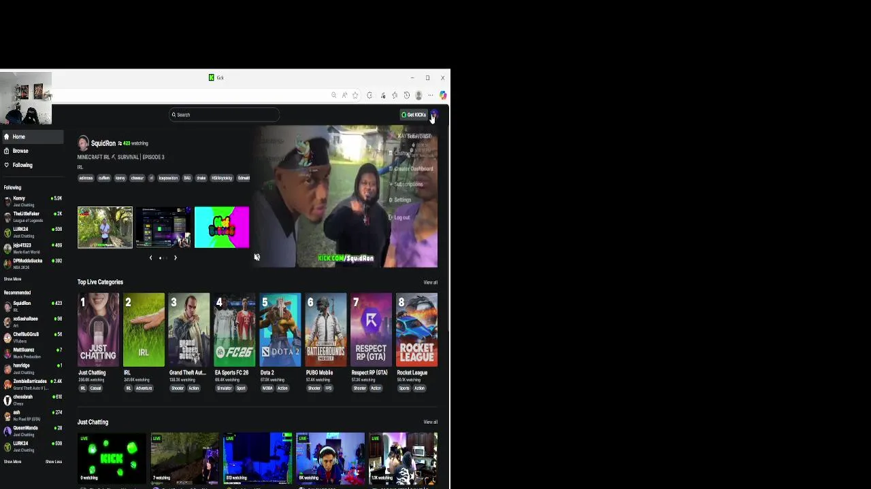
Task: Unmute the featured stream video
Action: pos(257,257)
